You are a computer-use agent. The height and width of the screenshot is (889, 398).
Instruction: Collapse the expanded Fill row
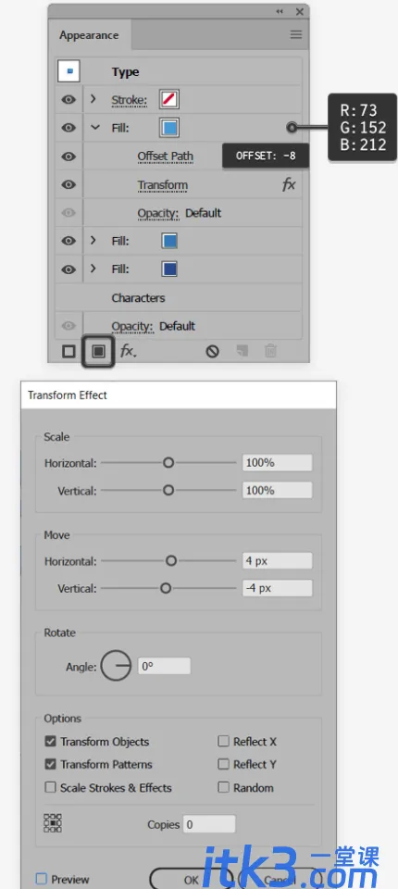click(x=94, y=128)
